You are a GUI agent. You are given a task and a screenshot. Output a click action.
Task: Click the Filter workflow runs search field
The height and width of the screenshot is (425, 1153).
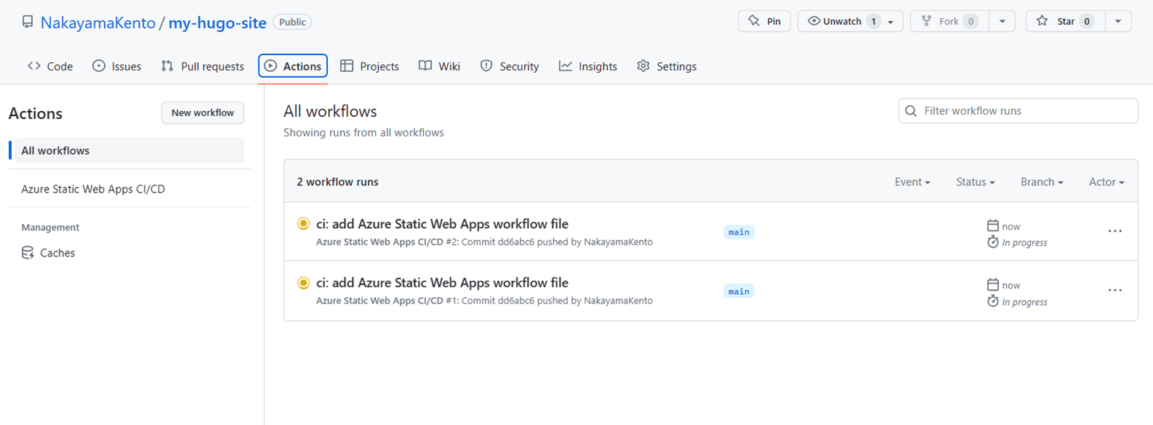pyautogui.click(x=1025, y=111)
